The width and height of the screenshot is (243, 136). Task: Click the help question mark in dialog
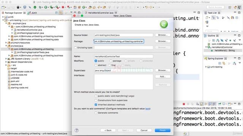(x=77, y=130)
